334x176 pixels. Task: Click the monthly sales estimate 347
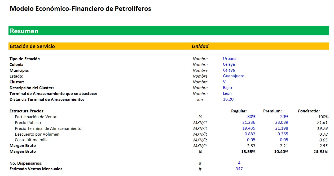pyautogui.click(x=239, y=169)
